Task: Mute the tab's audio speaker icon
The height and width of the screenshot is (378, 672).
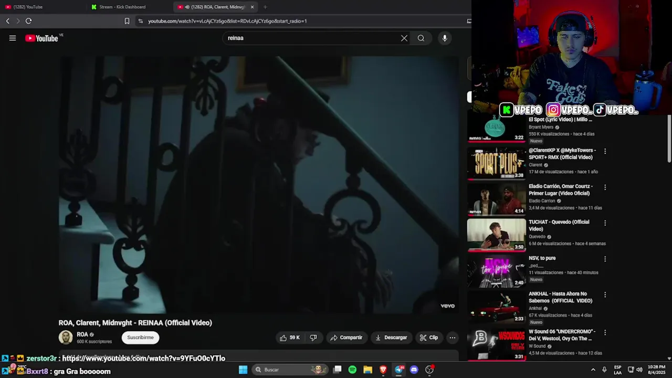Action: tap(187, 7)
